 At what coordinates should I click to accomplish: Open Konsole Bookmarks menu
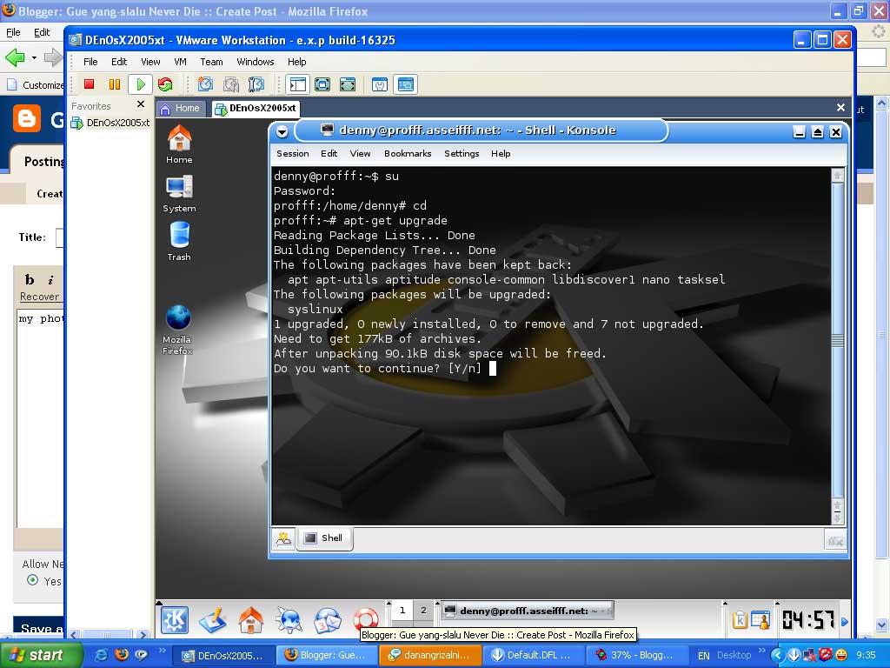point(408,153)
